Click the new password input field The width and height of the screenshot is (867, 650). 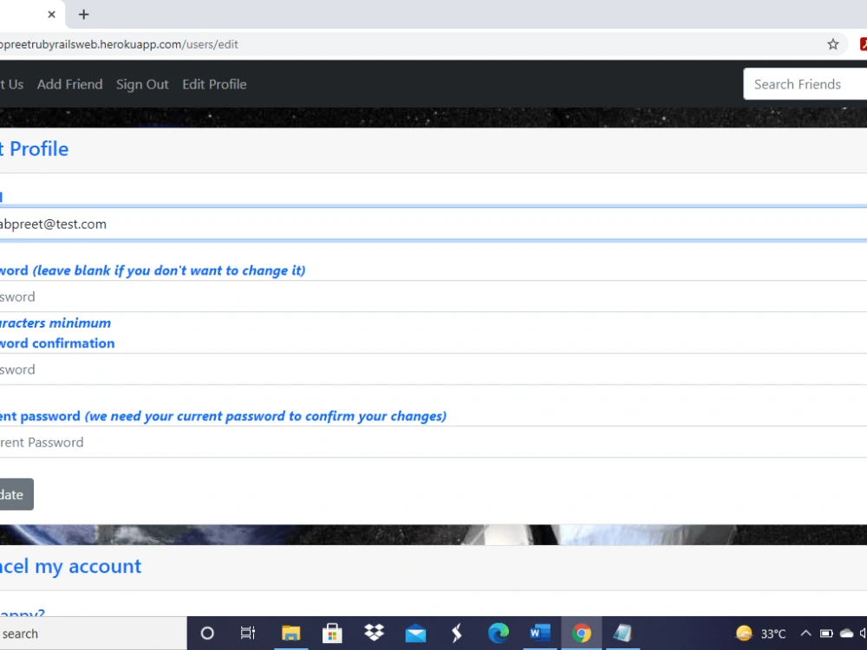tap(433, 296)
